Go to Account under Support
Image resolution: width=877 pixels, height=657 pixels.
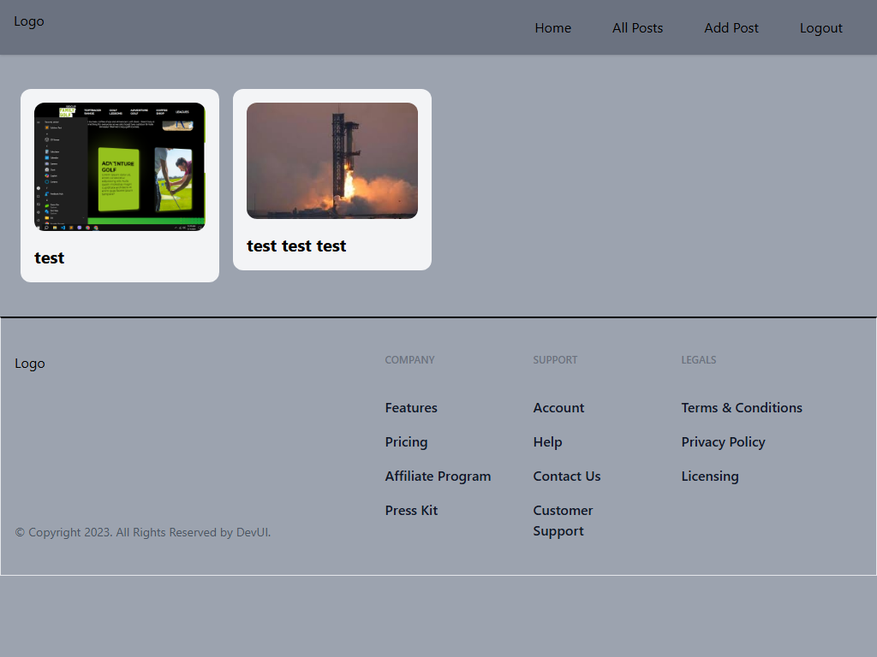click(558, 408)
